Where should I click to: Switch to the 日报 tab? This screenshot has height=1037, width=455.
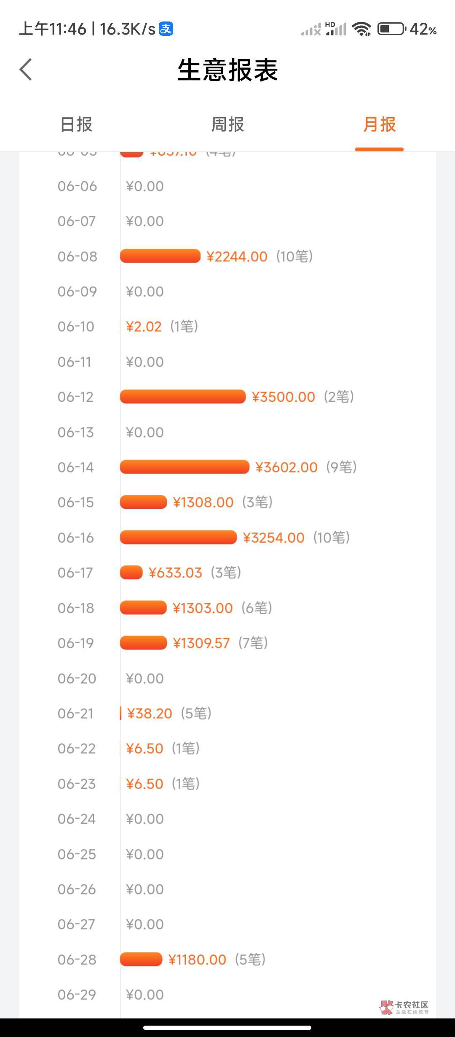76,125
